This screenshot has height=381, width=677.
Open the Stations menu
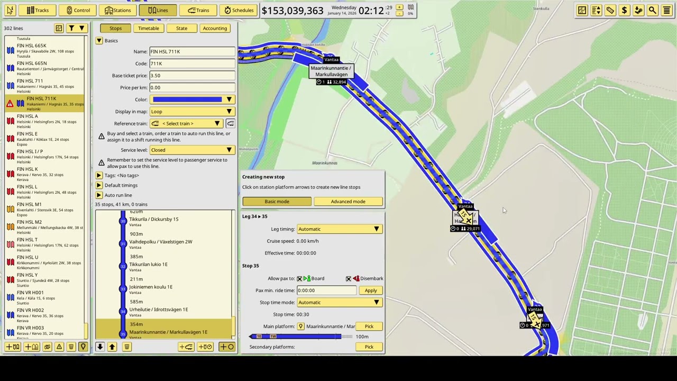point(117,10)
